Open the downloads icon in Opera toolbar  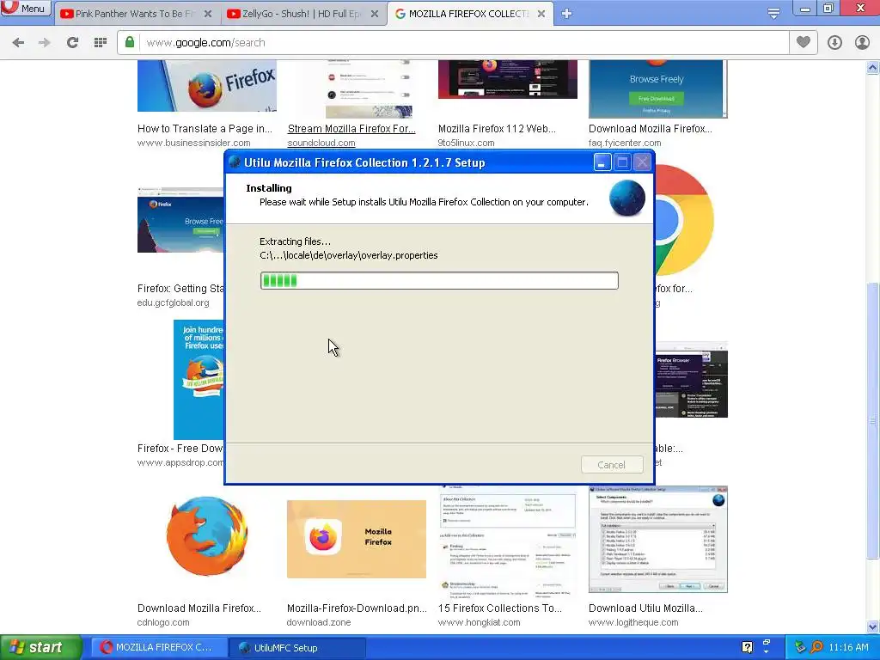point(834,43)
